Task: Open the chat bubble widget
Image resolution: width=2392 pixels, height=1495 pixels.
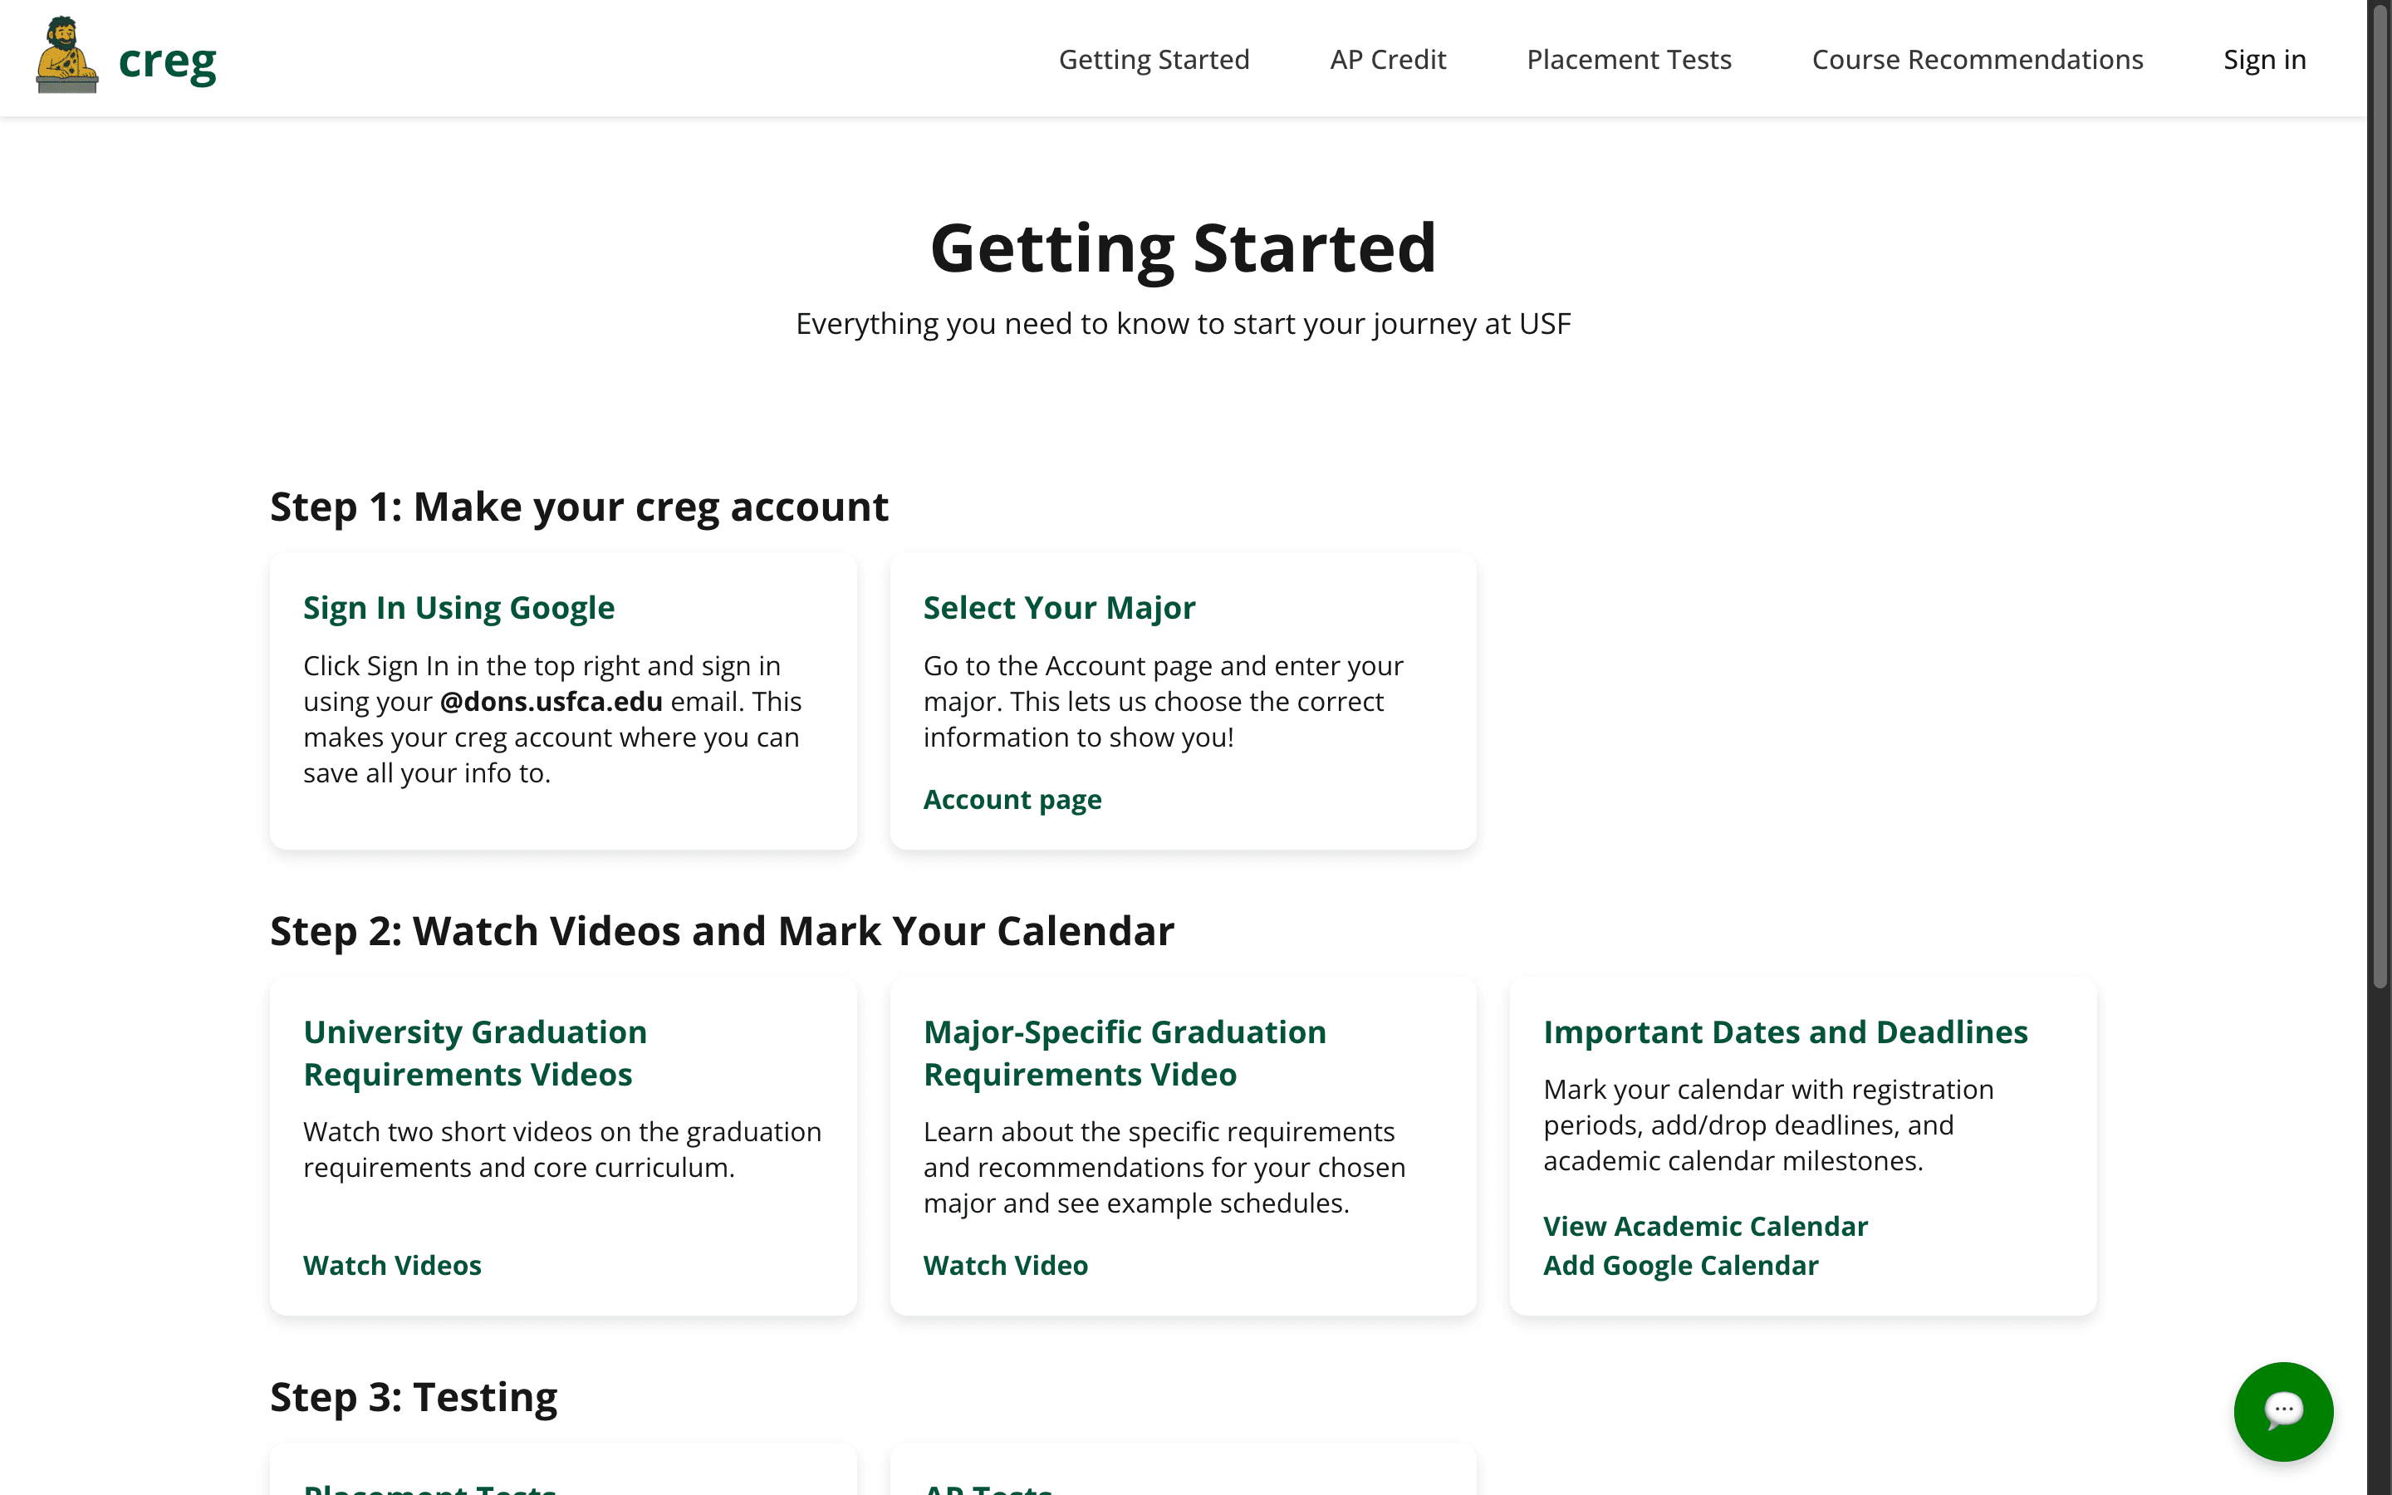Action: click(2282, 1411)
